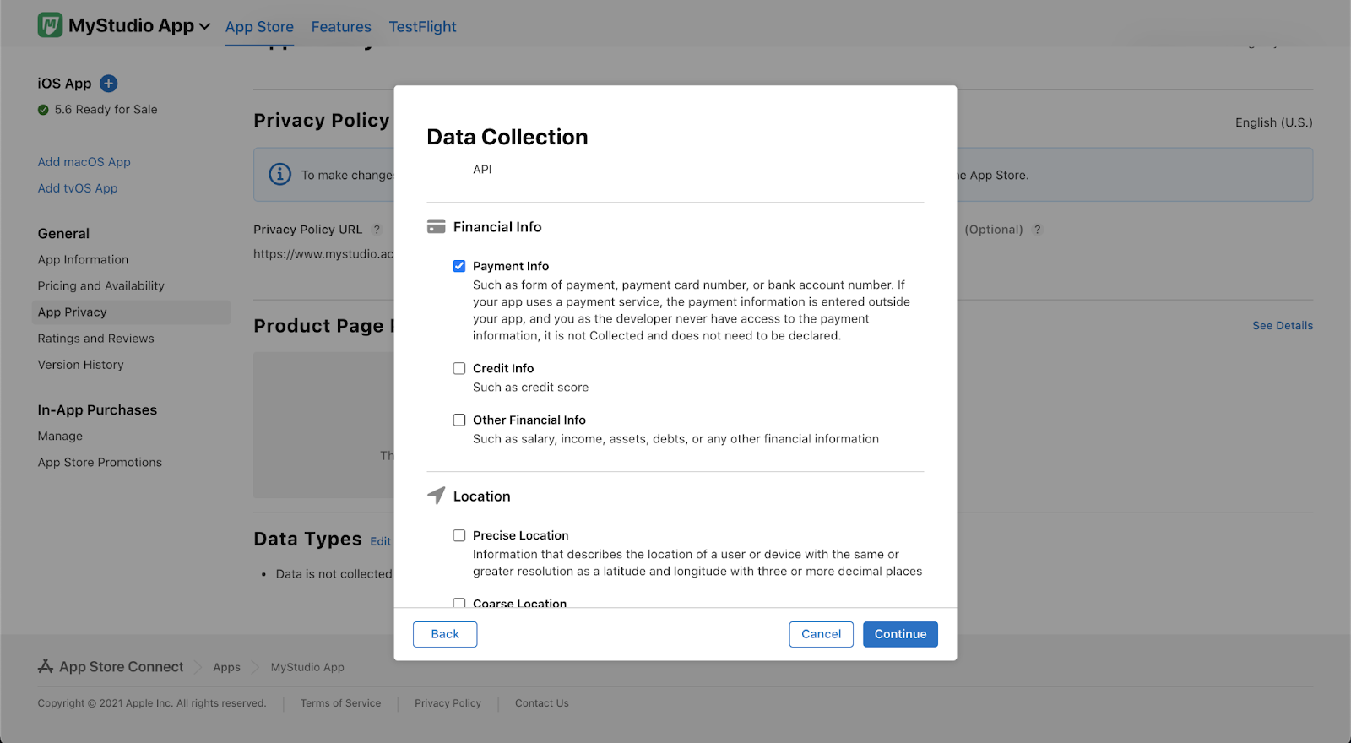Open the Terms of Service footer link
The height and width of the screenshot is (743, 1351).
[340, 703]
